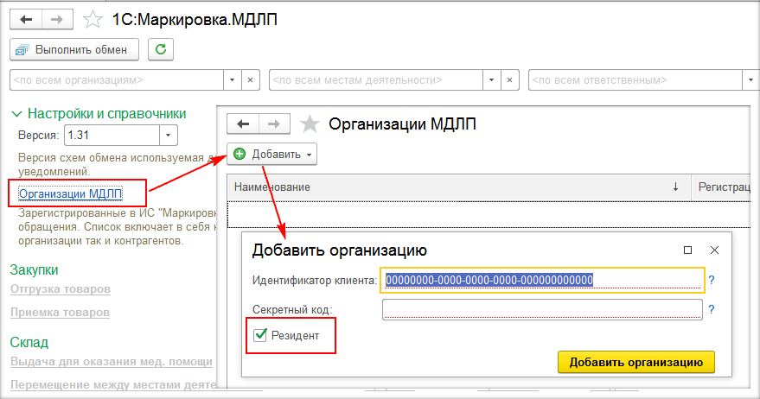This screenshot has height=399, width=760.
Task: Add 1С:Маркировка.МДЛП to favorites star
Action: (93, 20)
